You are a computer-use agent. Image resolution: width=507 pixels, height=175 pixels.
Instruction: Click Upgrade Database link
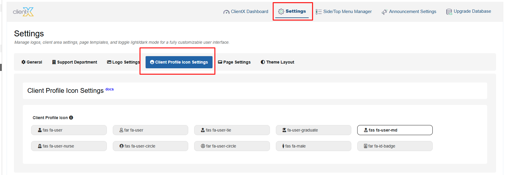(x=469, y=12)
